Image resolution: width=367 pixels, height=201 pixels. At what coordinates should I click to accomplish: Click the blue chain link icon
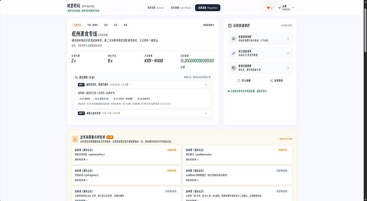coord(233,53)
